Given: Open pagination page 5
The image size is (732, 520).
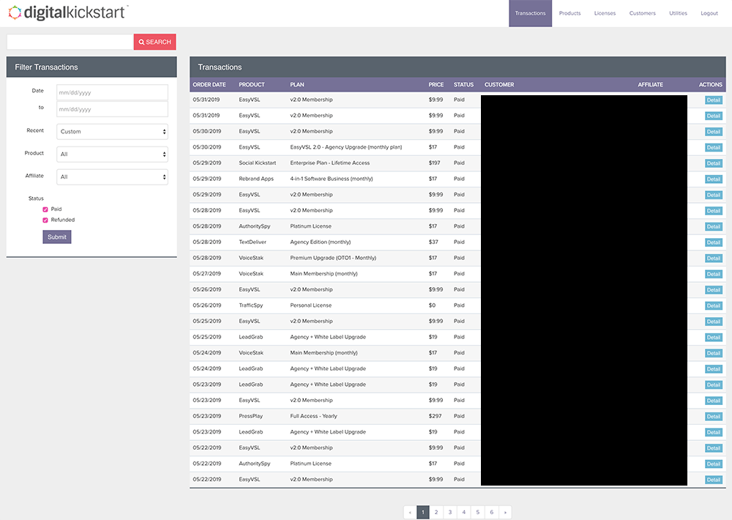Looking at the screenshot, I should pyautogui.click(x=477, y=512).
